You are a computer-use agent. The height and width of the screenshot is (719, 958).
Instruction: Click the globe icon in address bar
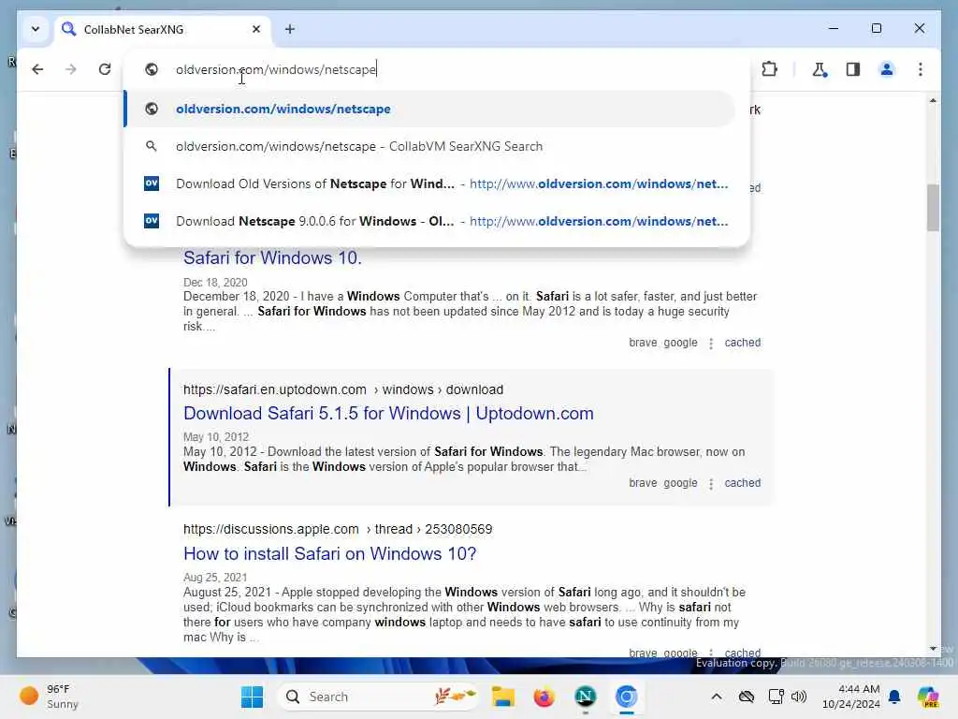(x=152, y=69)
